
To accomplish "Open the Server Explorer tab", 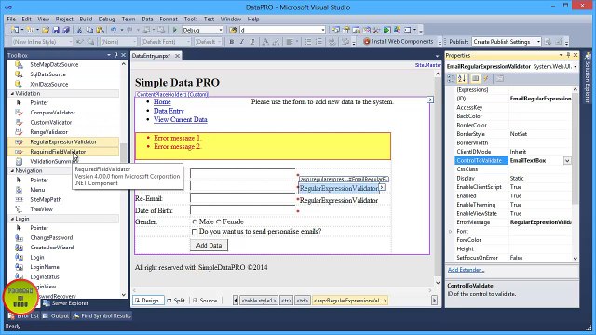I will click(65, 303).
